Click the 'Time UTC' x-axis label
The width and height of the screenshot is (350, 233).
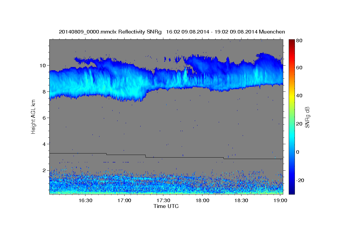(x=166, y=206)
